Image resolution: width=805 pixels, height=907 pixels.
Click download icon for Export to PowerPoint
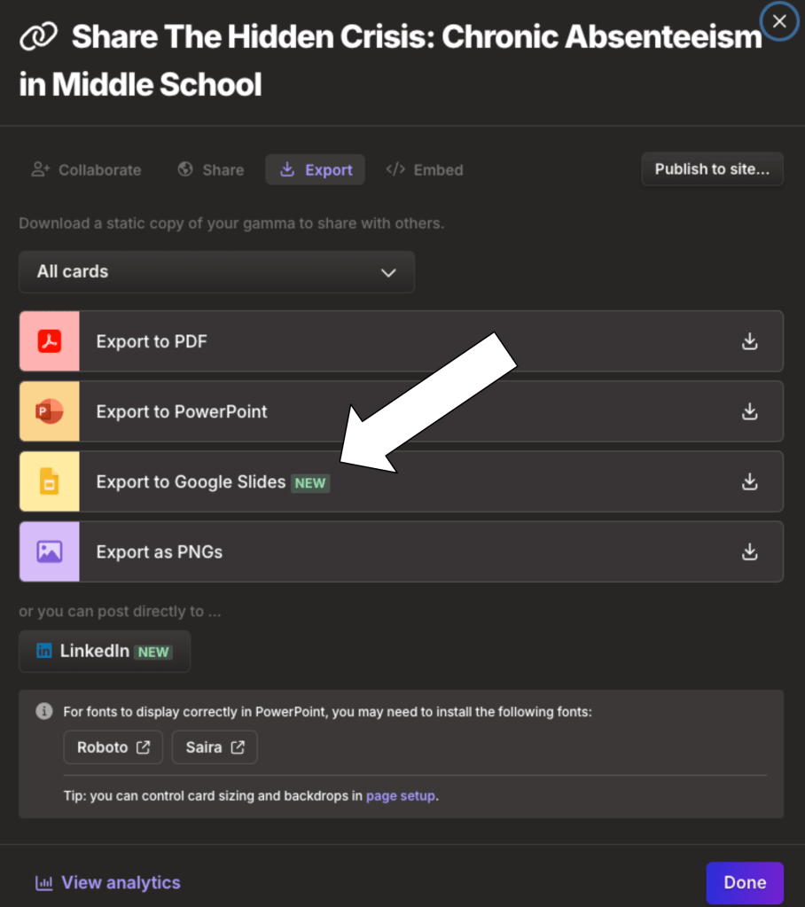tap(750, 411)
